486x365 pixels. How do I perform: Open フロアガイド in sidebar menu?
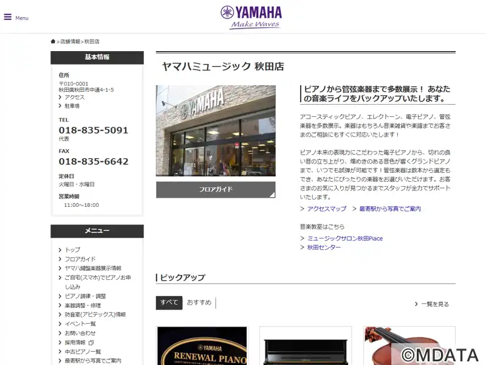point(80,259)
